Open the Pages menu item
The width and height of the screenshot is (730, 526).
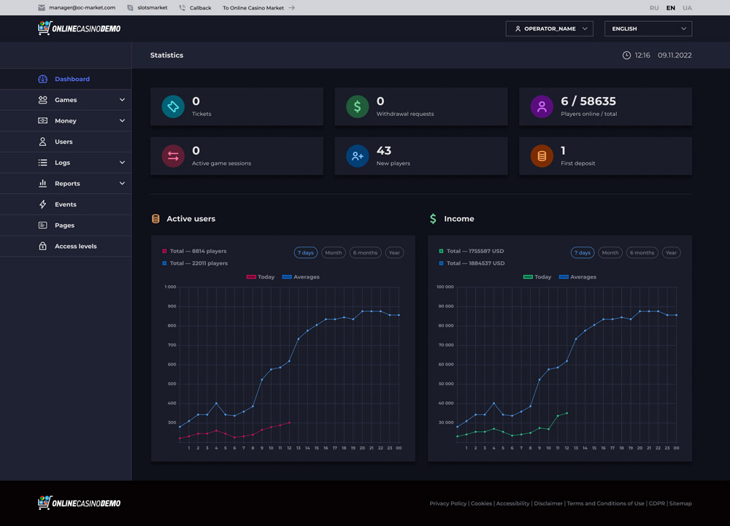(64, 225)
